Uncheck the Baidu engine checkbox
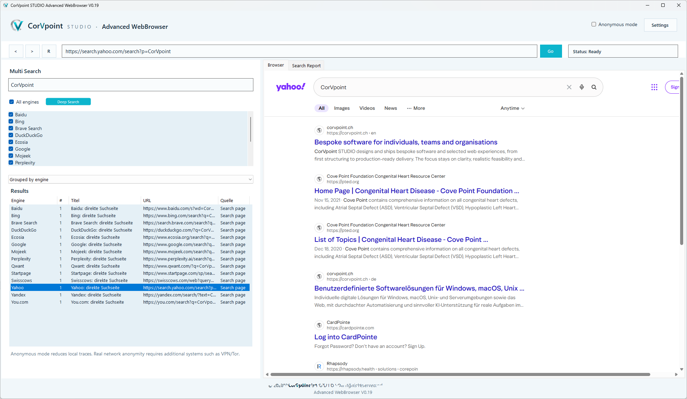Viewport: 687px width, 399px height. coord(11,115)
